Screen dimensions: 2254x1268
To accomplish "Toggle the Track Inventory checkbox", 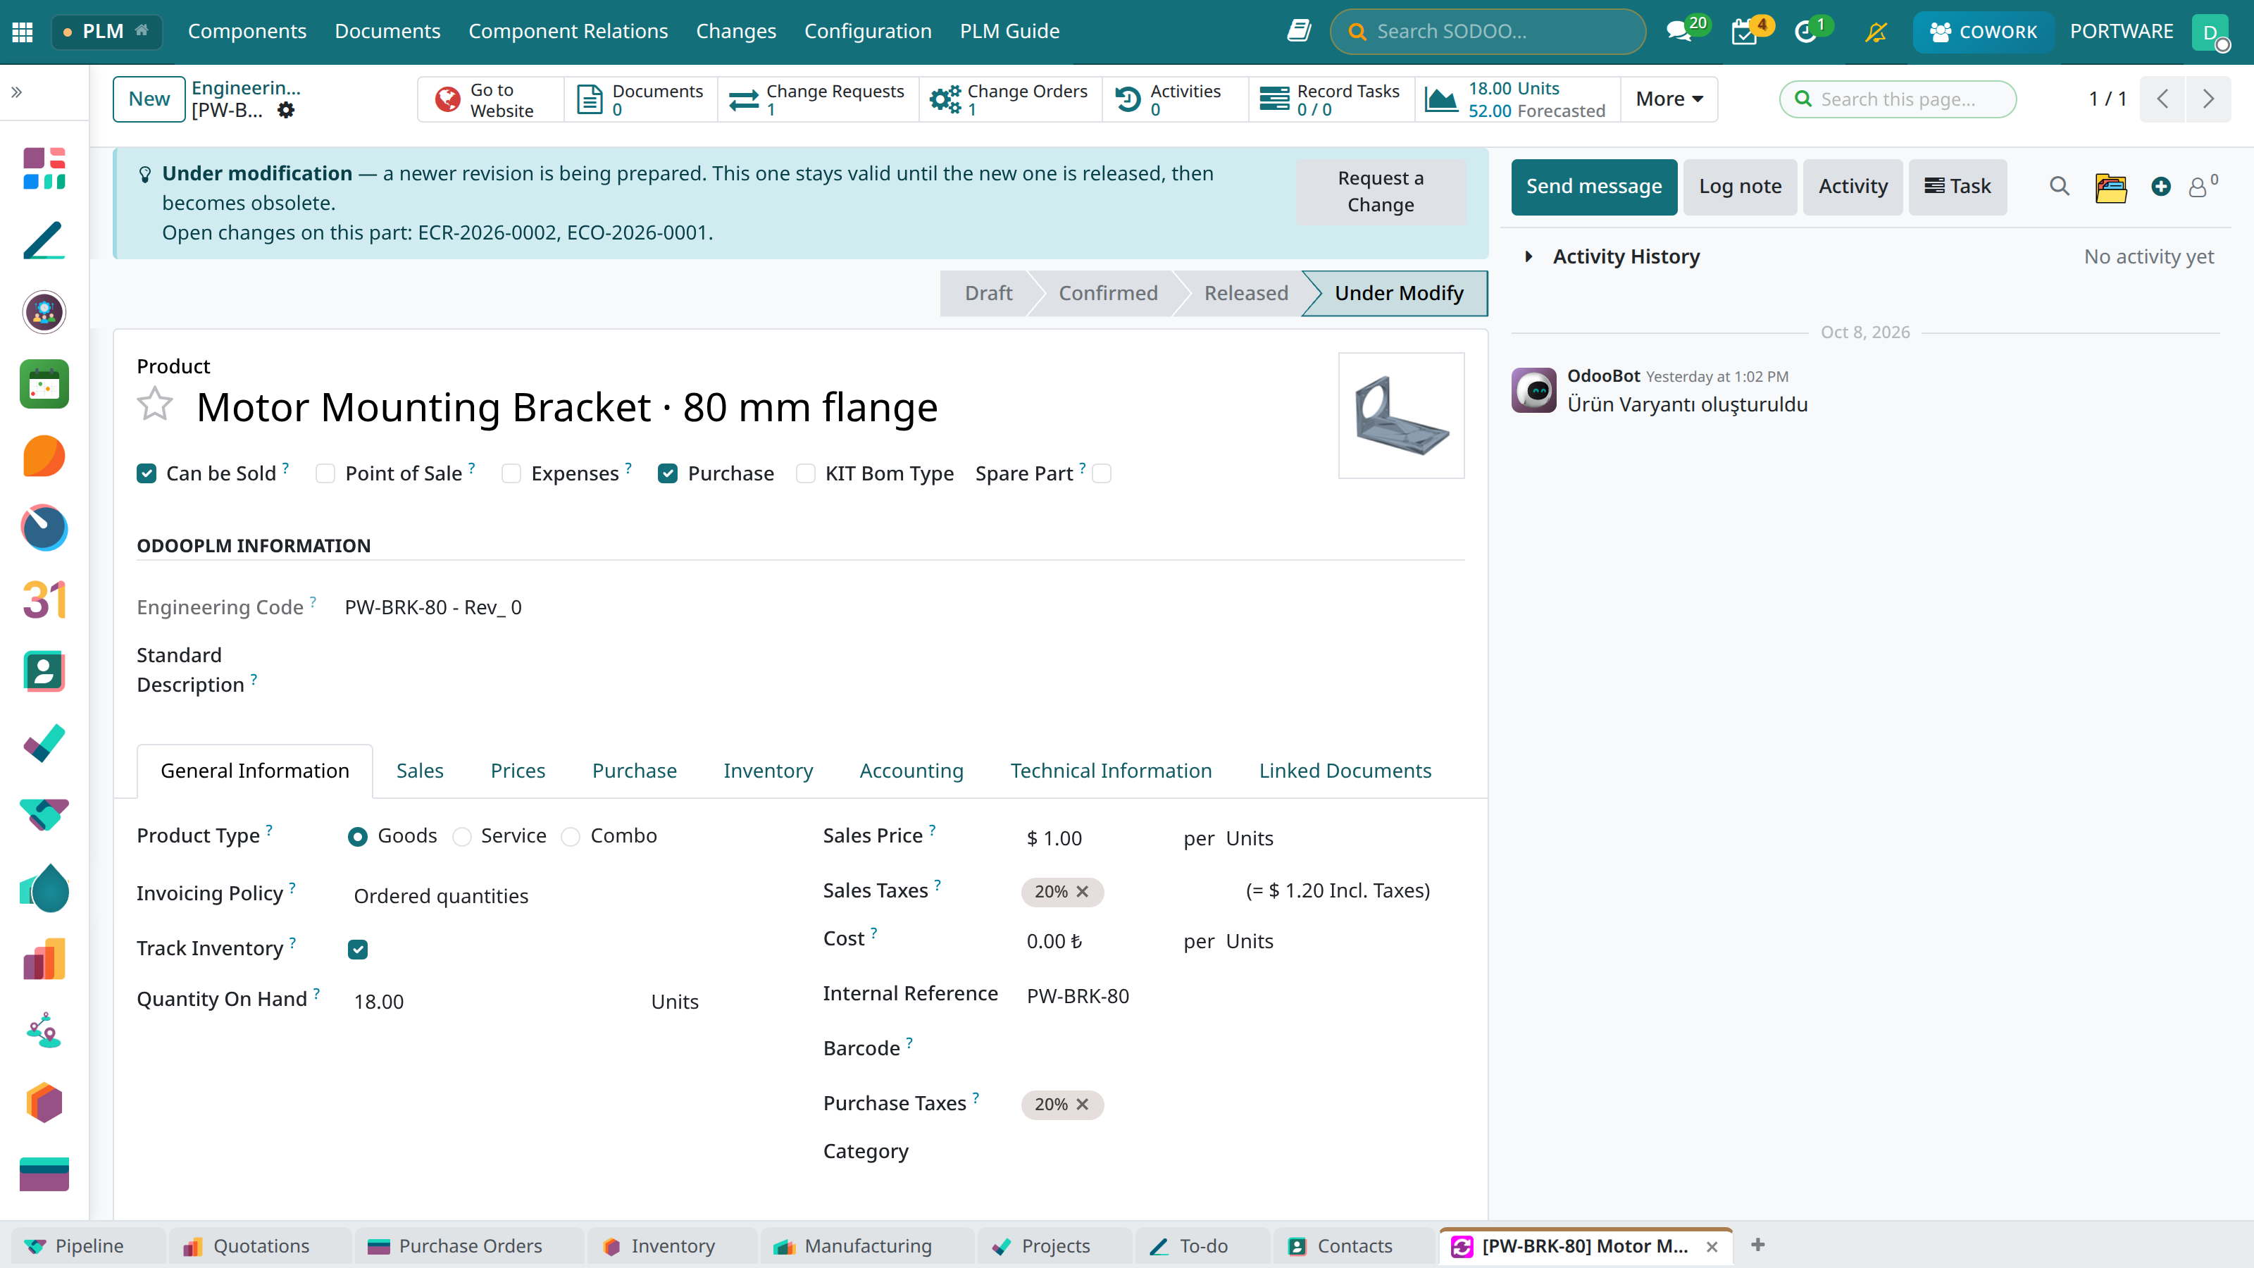I will tap(358, 950).
